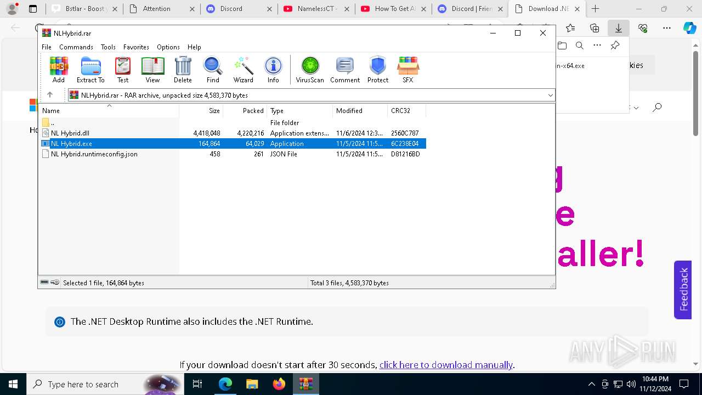702x395 pixels.
Task: Click CRC32 value 2560C787
Action: (405, 133)
